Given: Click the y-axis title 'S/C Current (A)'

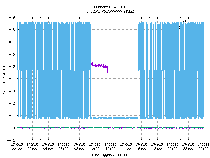Looking at the screenshot, I should click(x=4, y=79).
